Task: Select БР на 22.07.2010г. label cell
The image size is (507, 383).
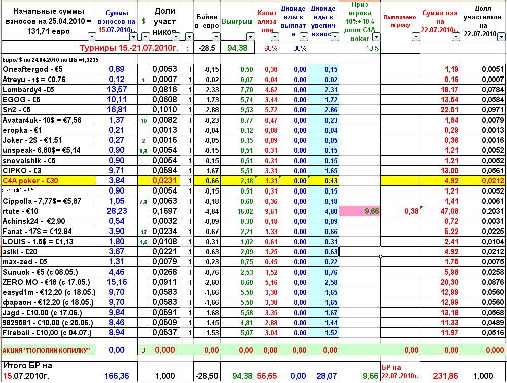Action: (401, 371)
